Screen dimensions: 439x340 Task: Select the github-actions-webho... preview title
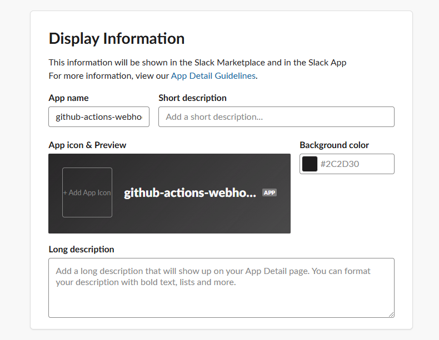click(190, 192)
